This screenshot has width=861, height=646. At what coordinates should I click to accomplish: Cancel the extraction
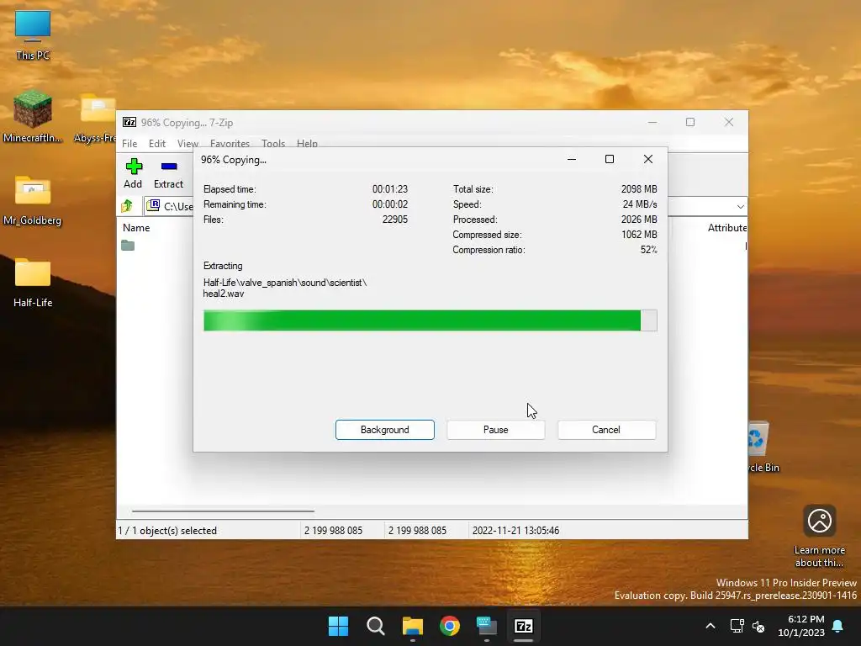coord(606,430)
